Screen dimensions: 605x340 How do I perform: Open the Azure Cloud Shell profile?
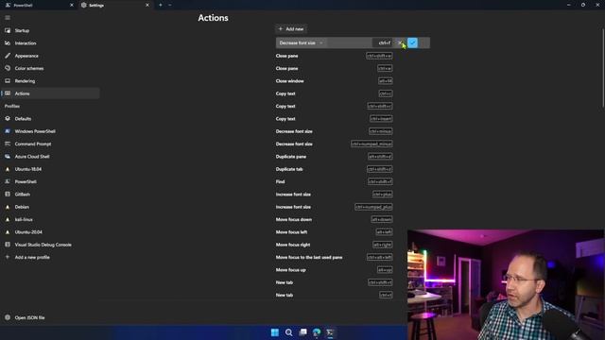pos(50,157)
